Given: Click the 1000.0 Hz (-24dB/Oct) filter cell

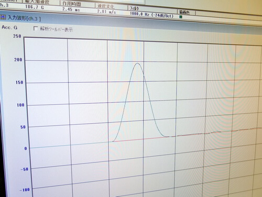Looking at the screenshot, I should click(151, 14).
